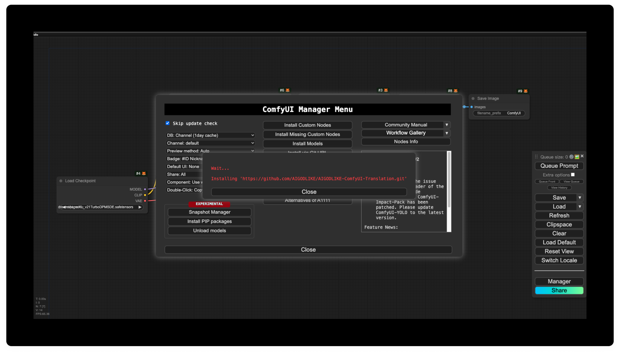620x354 pixels.
Task: Expand Community Manual dropdown arrow
Action: pos(447,125)
